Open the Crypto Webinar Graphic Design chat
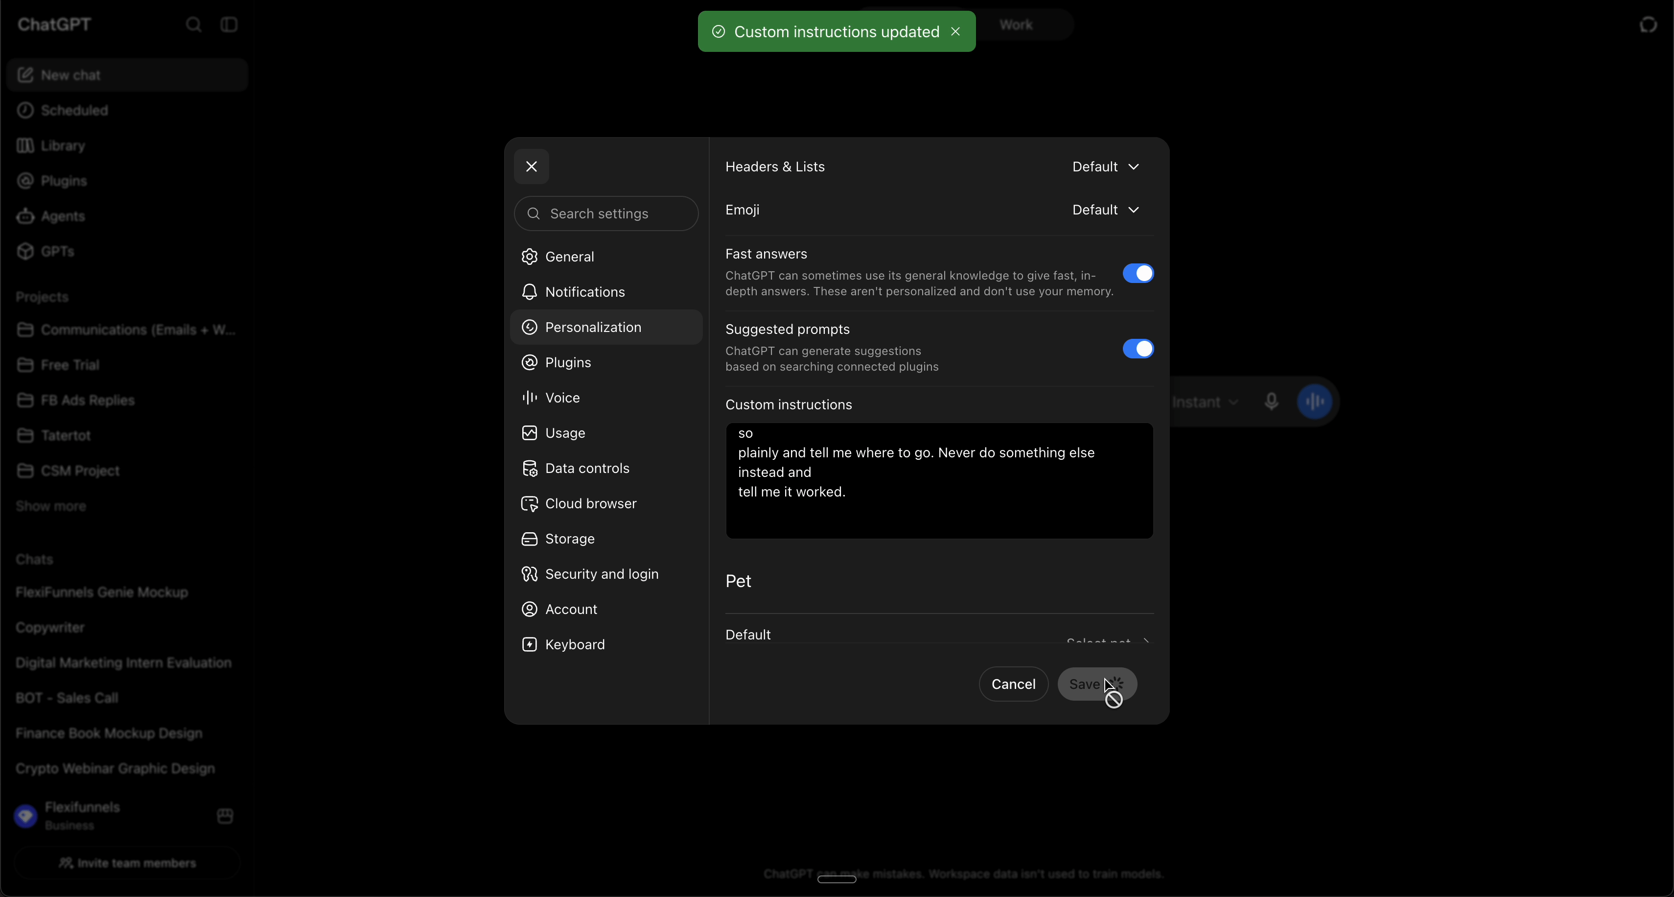1674x897 pixels. [x=127, y=768]
